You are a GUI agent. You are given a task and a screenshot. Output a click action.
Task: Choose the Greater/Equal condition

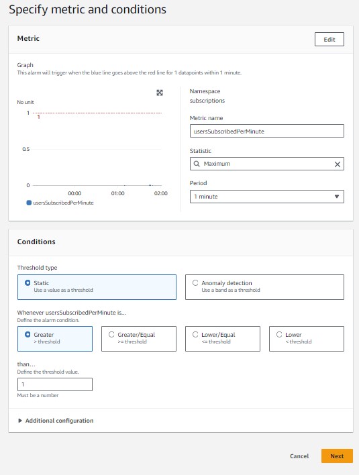coord(139,339)
